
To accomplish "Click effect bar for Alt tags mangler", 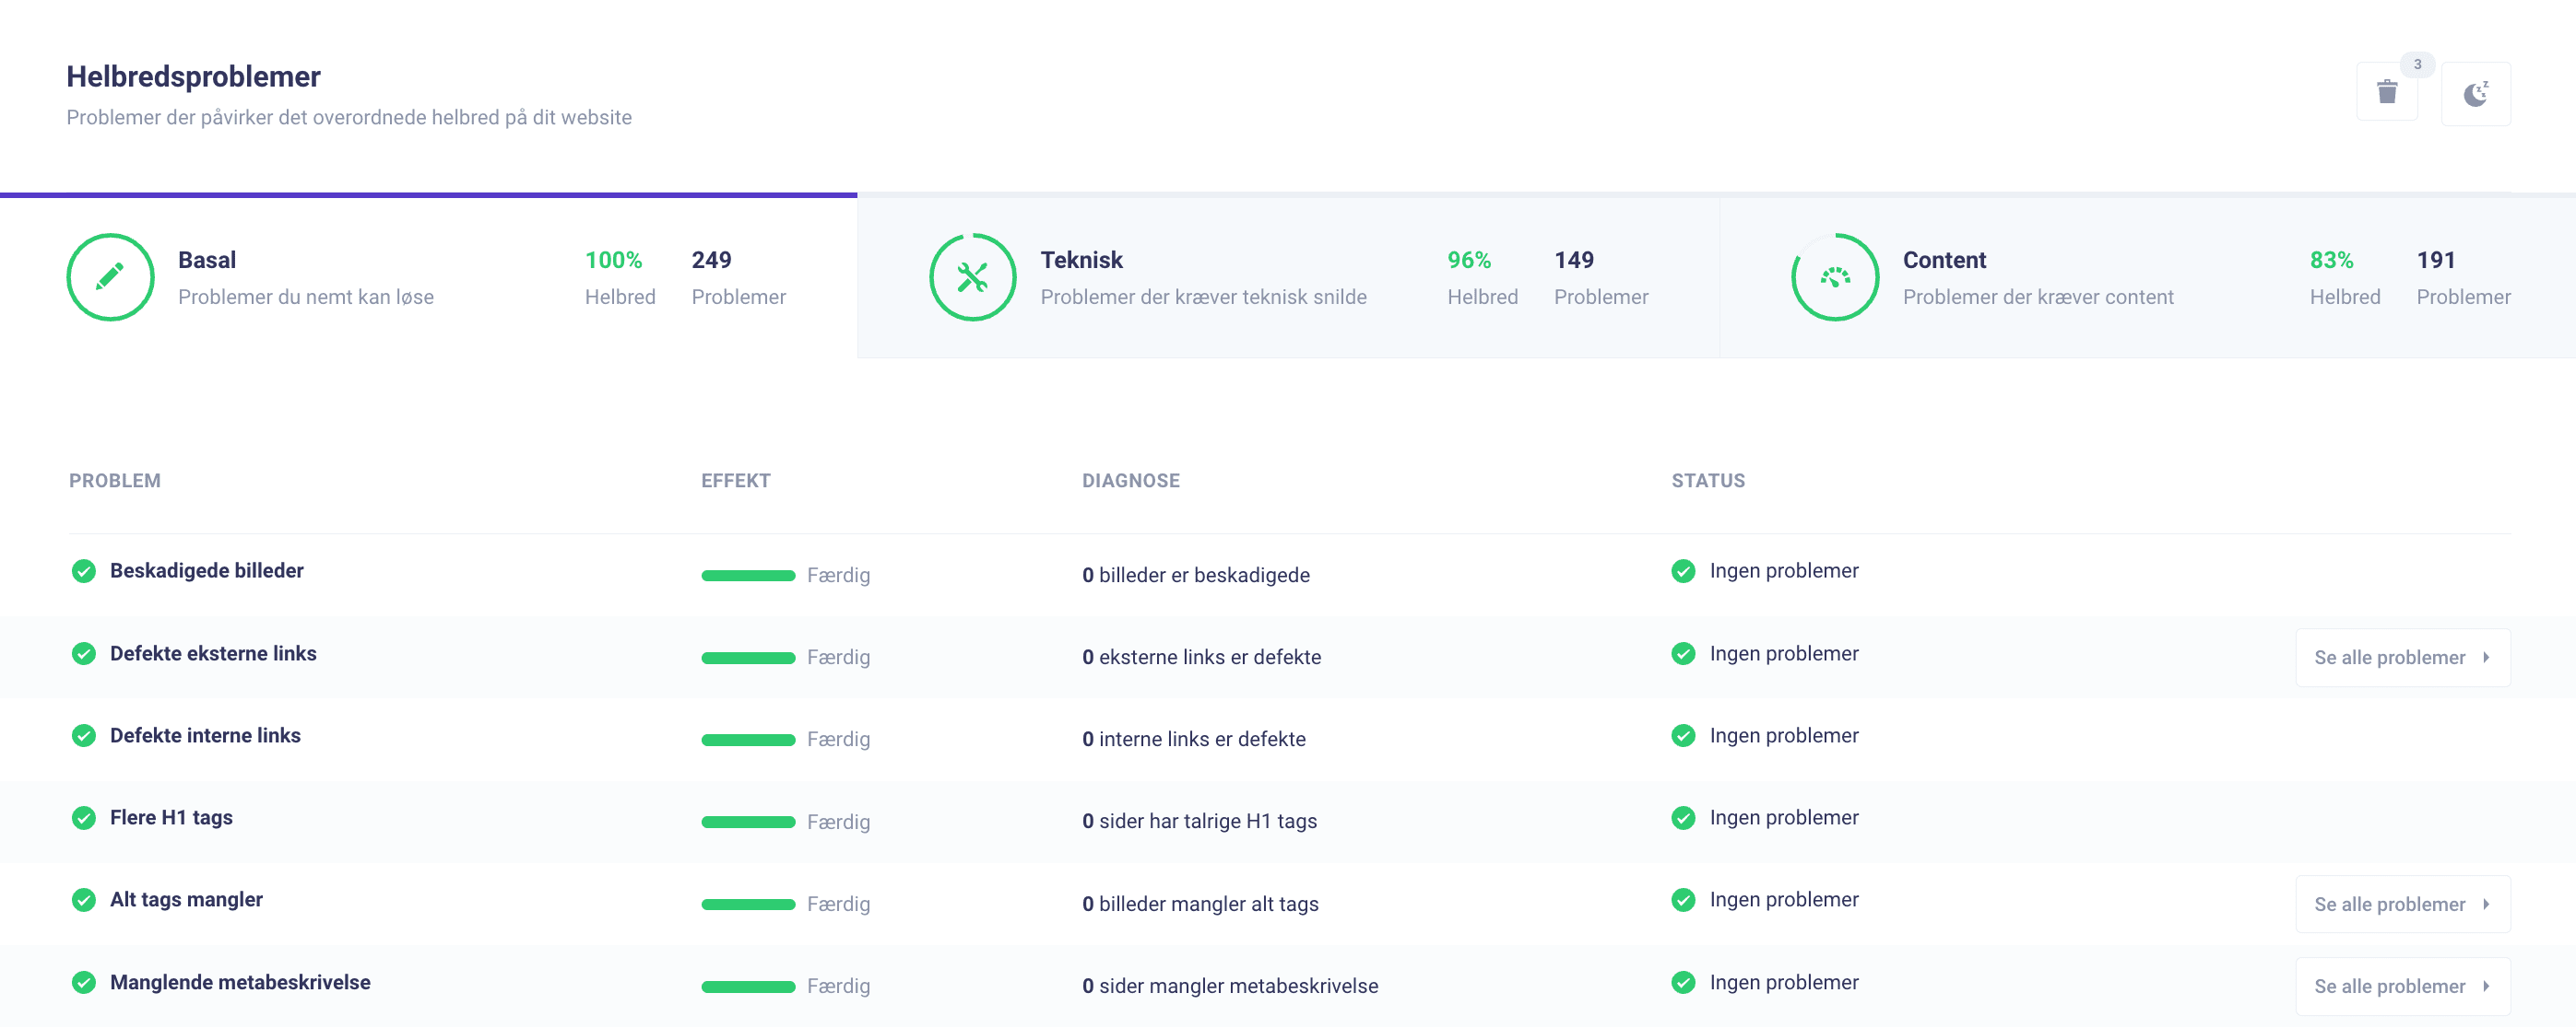I will (x=748, y=905).
